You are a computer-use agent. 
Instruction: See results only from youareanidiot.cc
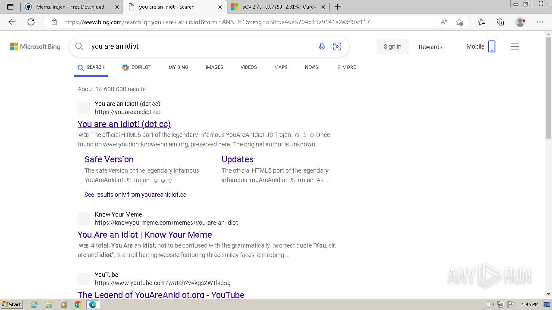pyautogui.click(x=135, y=195)
